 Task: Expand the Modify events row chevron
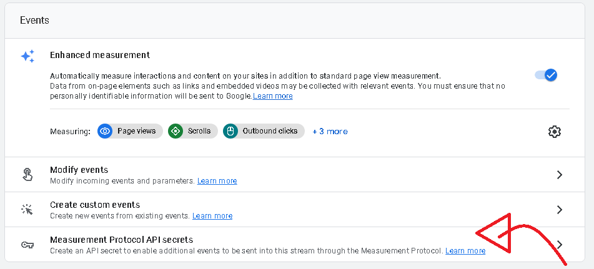tap(560, 174)
